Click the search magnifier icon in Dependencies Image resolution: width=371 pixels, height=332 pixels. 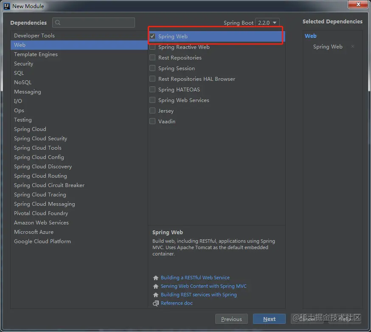[x=57, y=23]
